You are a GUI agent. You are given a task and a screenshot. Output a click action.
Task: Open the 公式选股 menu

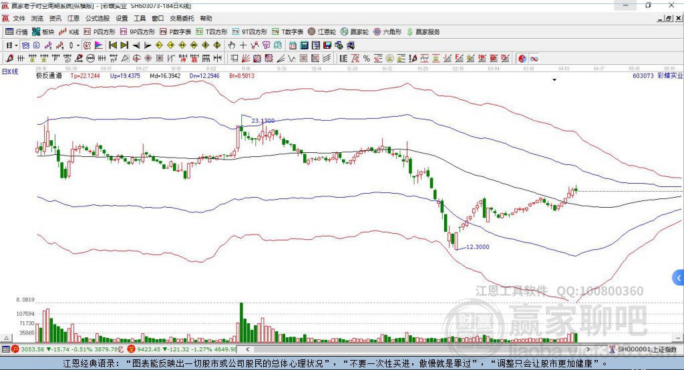pyautogui.click(x=98, y=18)
